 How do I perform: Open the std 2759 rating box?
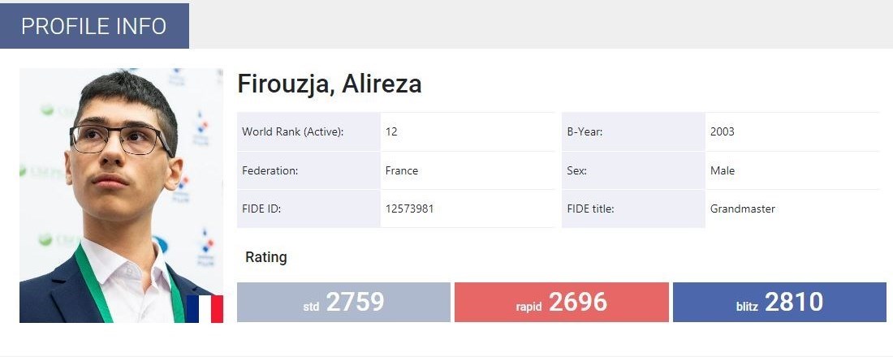[x=343, y=303]
